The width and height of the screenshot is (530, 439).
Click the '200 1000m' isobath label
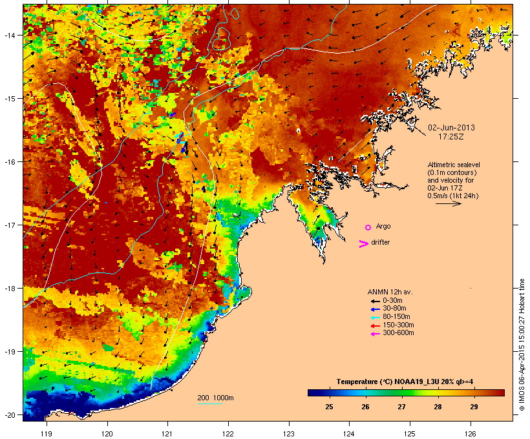pos(215,398)
